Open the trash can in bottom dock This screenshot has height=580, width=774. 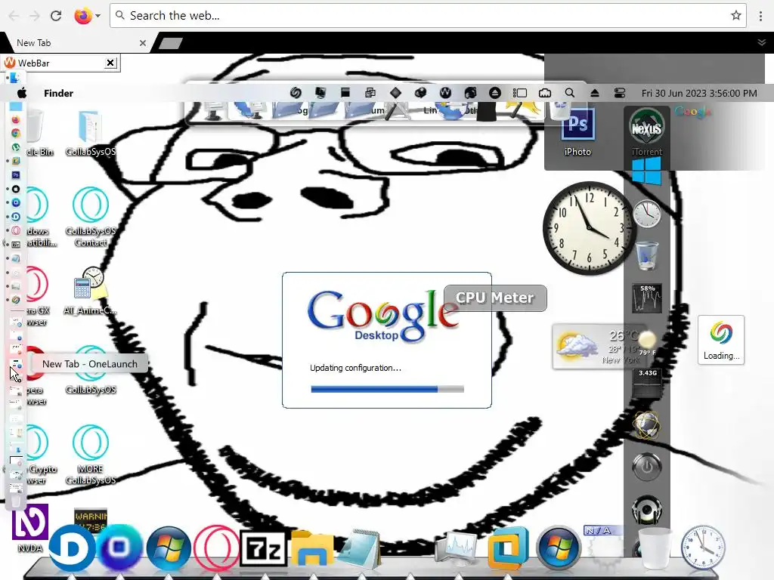click(x=655, y=548)
